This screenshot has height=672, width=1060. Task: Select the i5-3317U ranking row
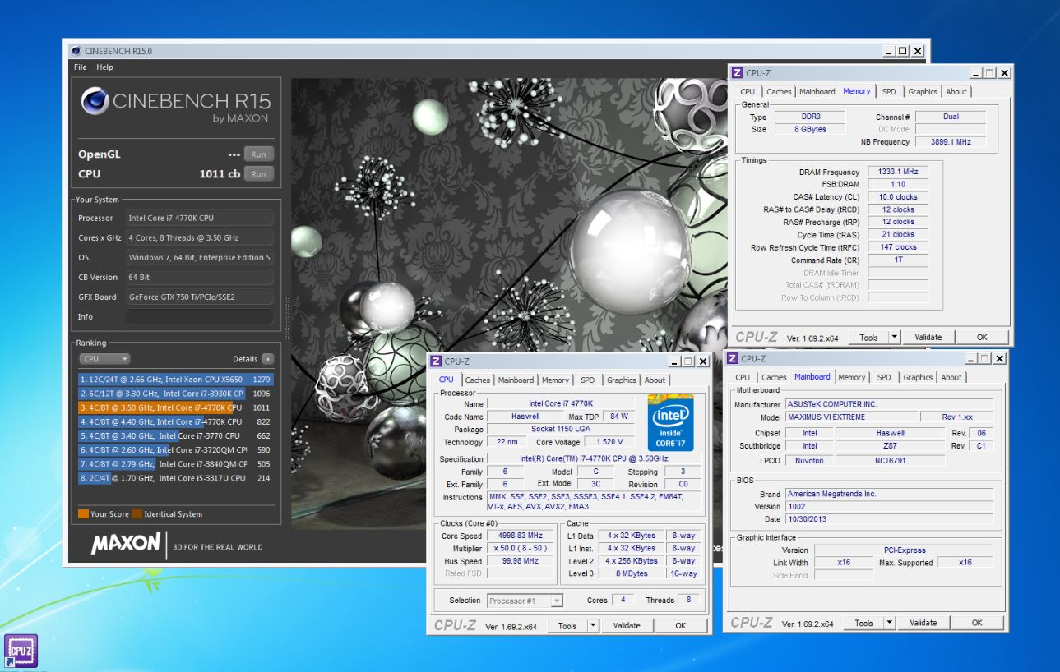175,477
